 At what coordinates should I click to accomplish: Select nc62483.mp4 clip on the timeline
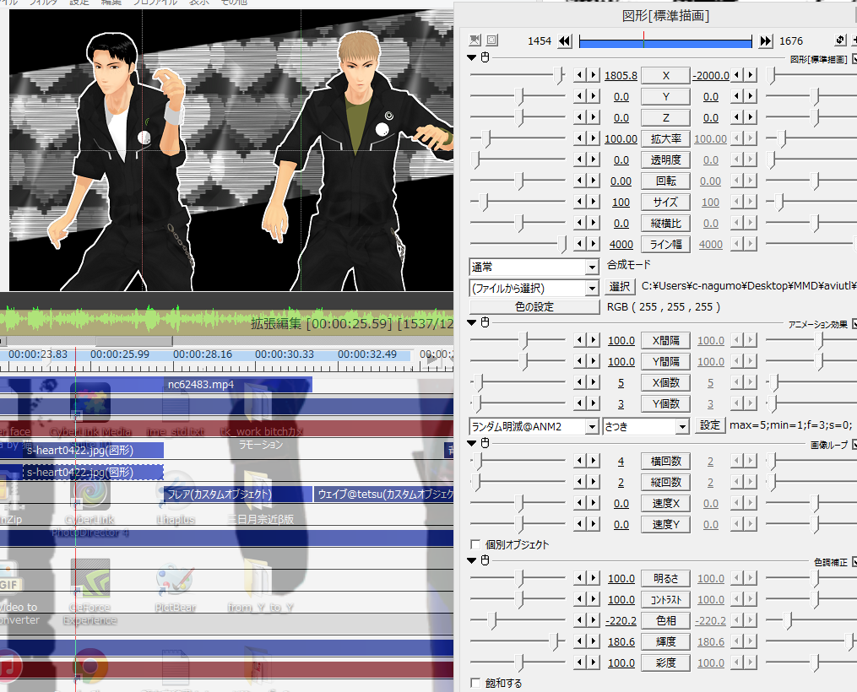[x=238, y=385]
